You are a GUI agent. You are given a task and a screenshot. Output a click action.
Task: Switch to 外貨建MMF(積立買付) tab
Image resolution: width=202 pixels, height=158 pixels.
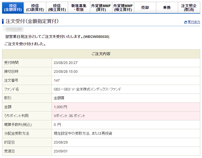point(123,8)
